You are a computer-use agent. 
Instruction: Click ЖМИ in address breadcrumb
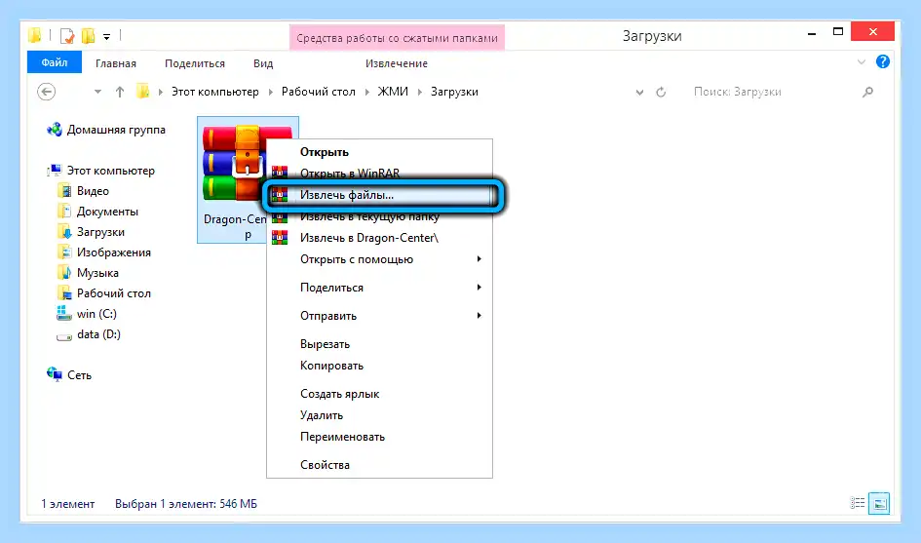pyautogui.click(x=393, y=92)
